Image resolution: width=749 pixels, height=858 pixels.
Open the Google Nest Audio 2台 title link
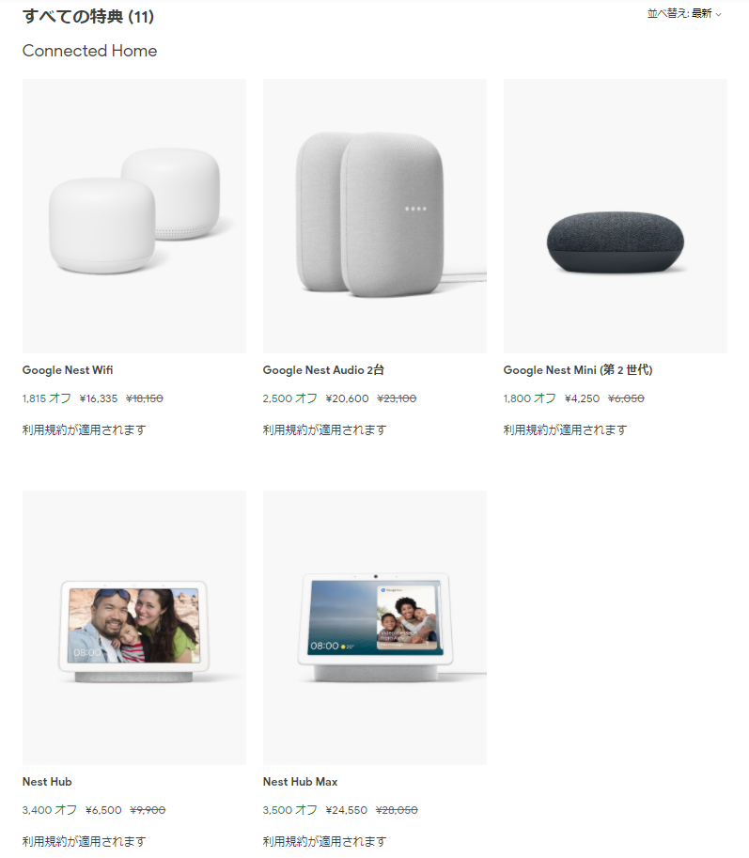click(323, 370)
